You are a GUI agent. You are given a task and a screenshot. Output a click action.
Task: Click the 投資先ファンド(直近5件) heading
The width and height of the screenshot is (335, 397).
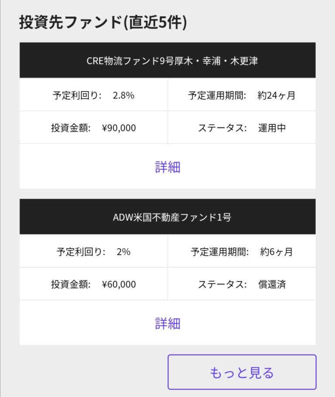coord(103,23)
